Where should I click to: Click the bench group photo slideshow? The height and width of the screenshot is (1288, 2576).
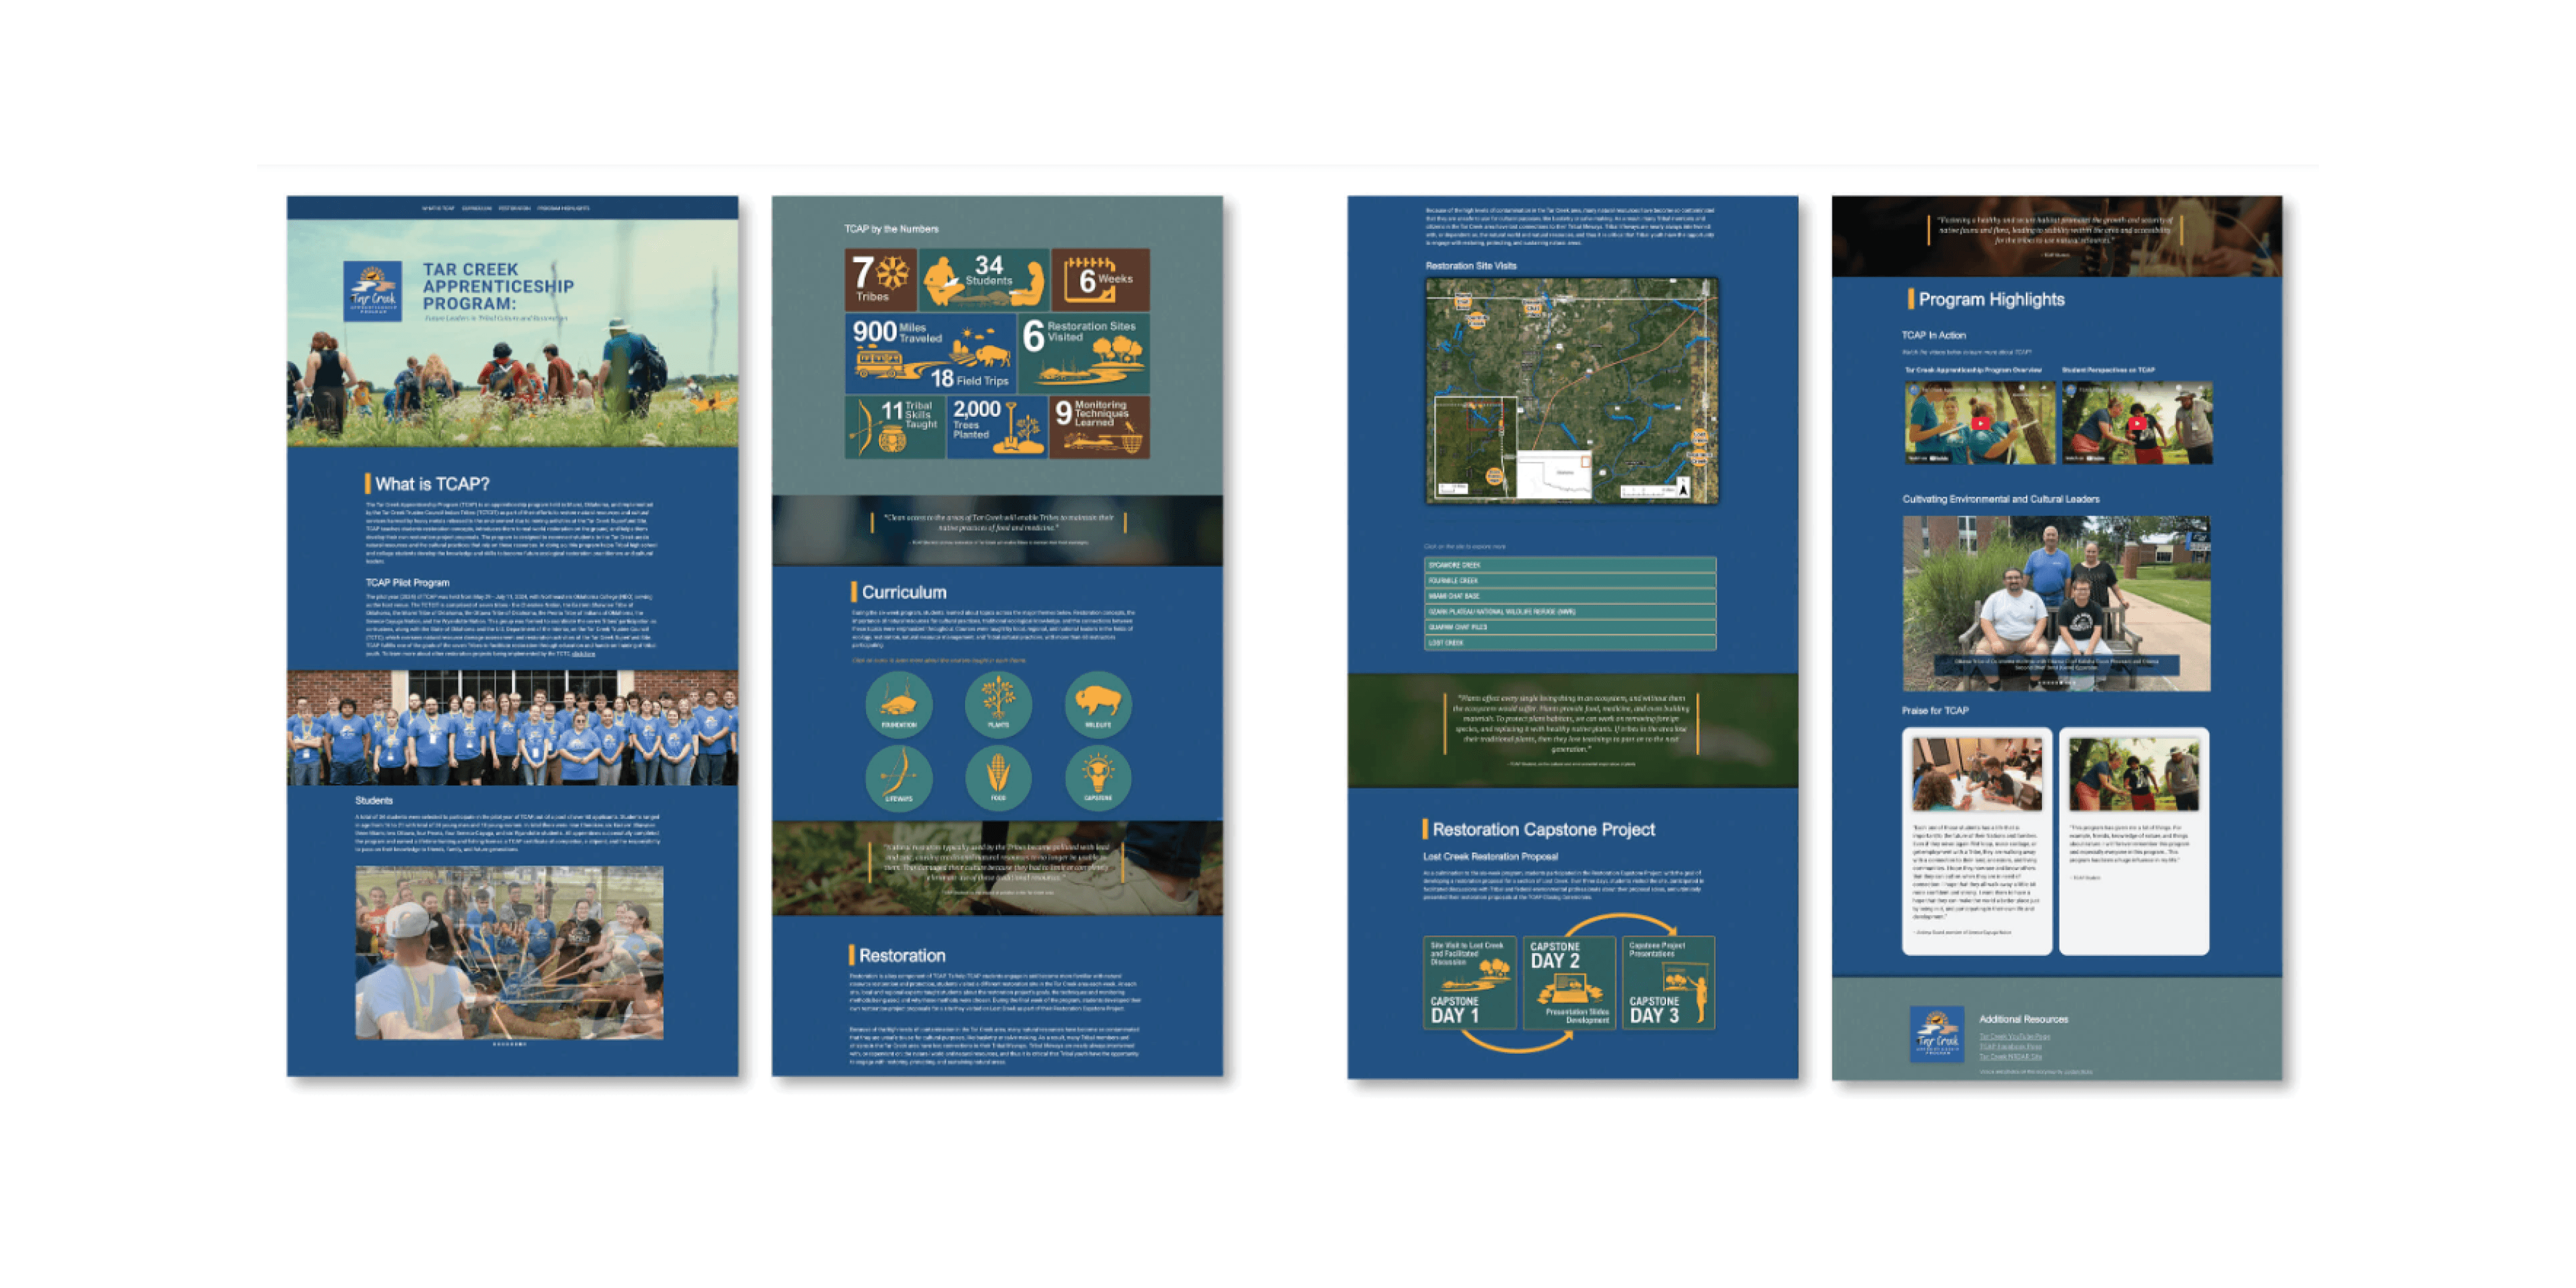point(2056,603)
